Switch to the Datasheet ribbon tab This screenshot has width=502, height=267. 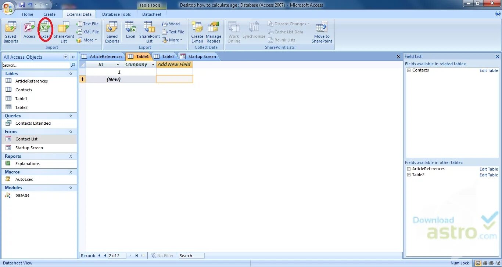pos(152,14)
